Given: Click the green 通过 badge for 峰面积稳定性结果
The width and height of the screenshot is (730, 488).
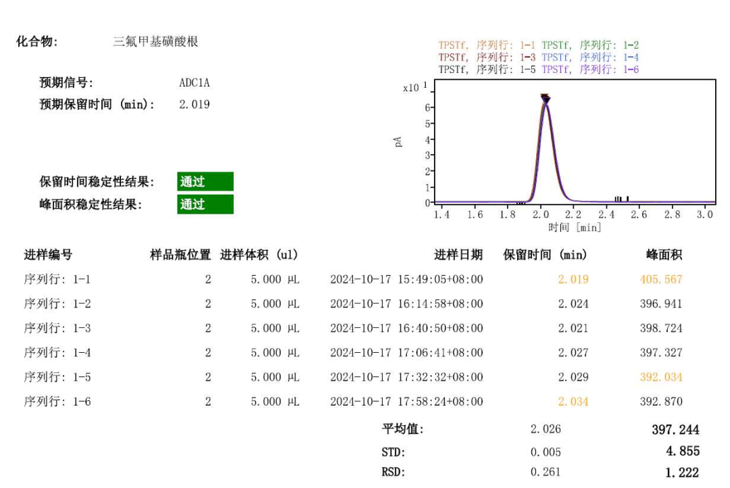Looking at the screenshot, I should tap(205, 204).
